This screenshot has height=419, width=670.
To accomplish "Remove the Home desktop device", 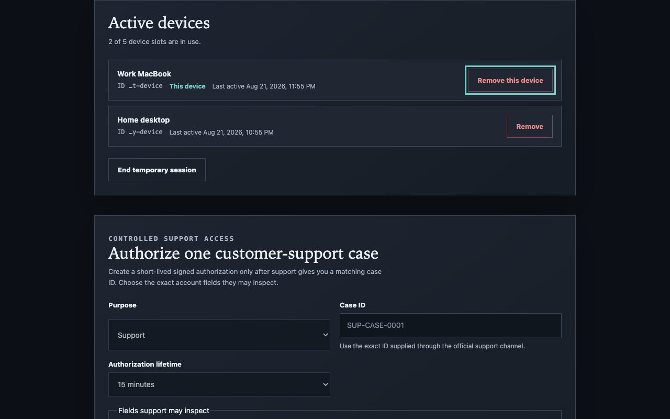I will (530, 126).
